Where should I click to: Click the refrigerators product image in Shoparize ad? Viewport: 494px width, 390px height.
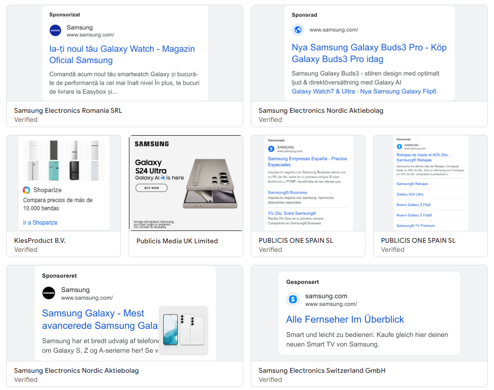tap(64, 161)
